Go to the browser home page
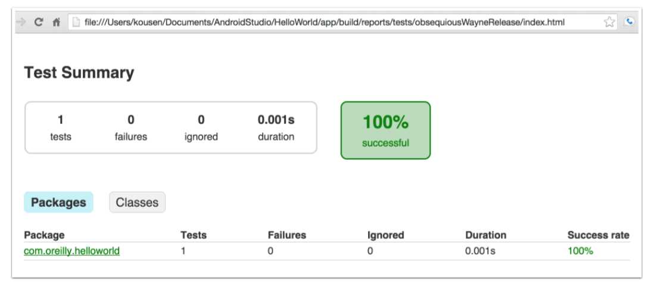 (57, 22)
